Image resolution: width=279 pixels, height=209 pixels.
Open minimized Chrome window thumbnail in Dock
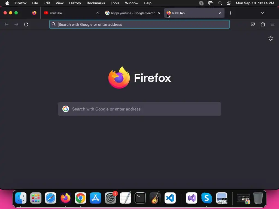[x=243, y=199]
